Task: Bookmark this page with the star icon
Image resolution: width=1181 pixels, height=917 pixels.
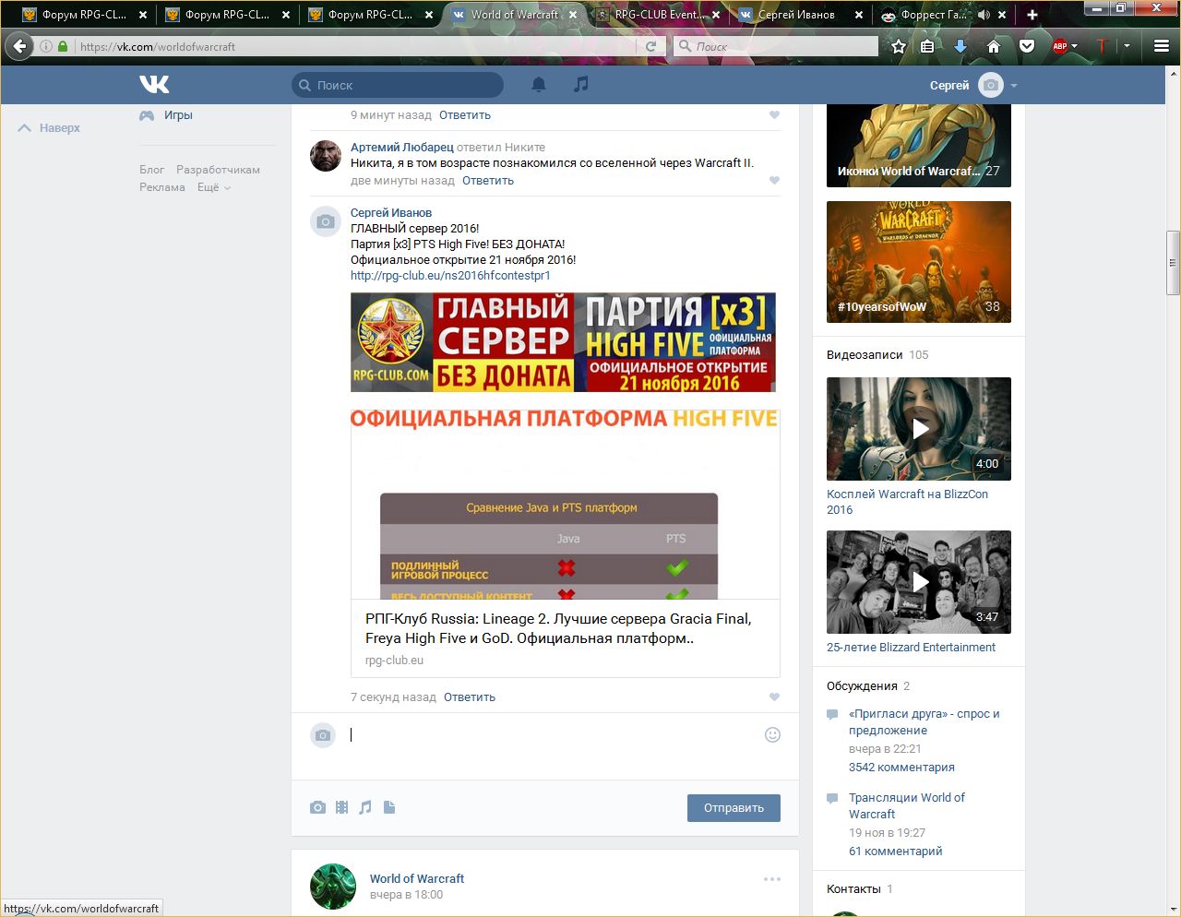Action: pyautogui.click(x=898, y=46)
